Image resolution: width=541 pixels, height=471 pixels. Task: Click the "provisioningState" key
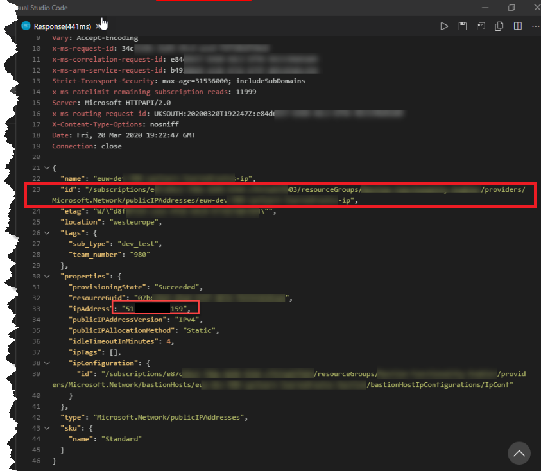[x=107, y=287]
